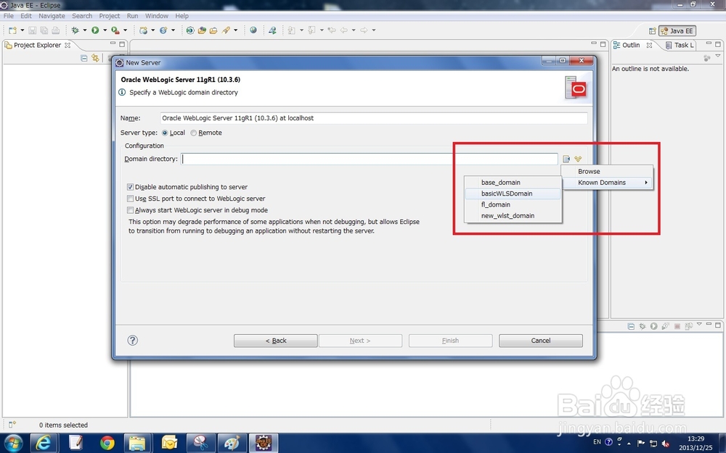The image size is (726, 453).
Task: Click the Debug bug icon in toolbar
Action: (x=75, y=30)
